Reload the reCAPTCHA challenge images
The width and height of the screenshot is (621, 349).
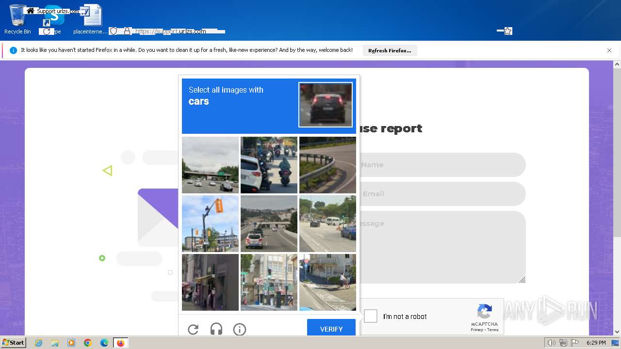pos(193,330)
